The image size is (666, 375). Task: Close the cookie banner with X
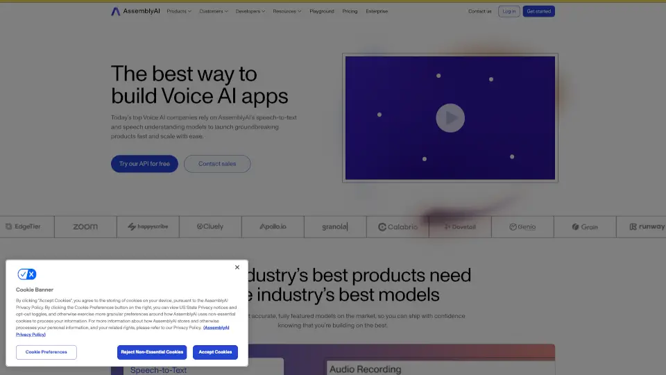(237, 267)
